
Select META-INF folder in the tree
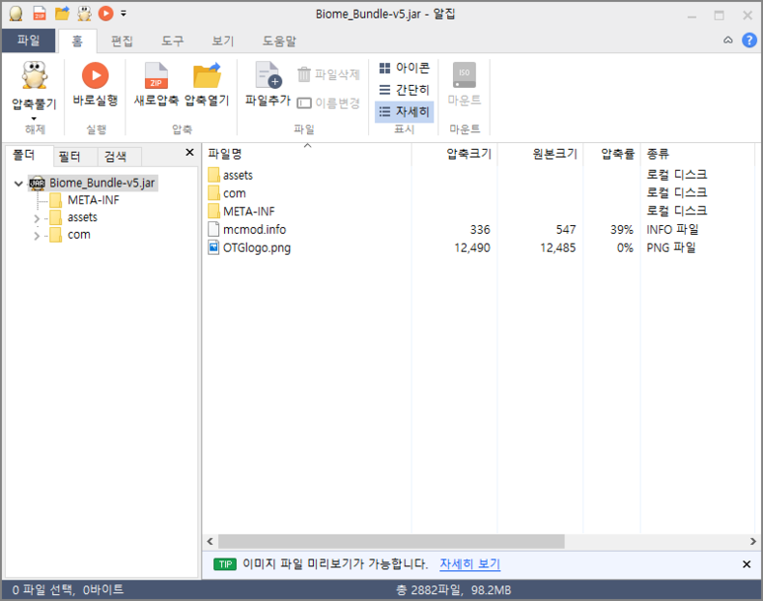tap(93, 200)
